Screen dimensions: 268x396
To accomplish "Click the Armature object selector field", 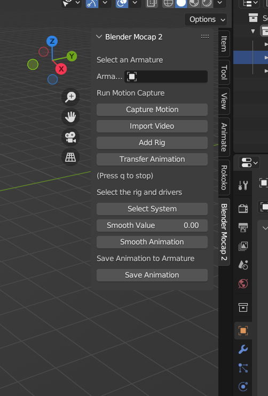I will coord(166,76).
